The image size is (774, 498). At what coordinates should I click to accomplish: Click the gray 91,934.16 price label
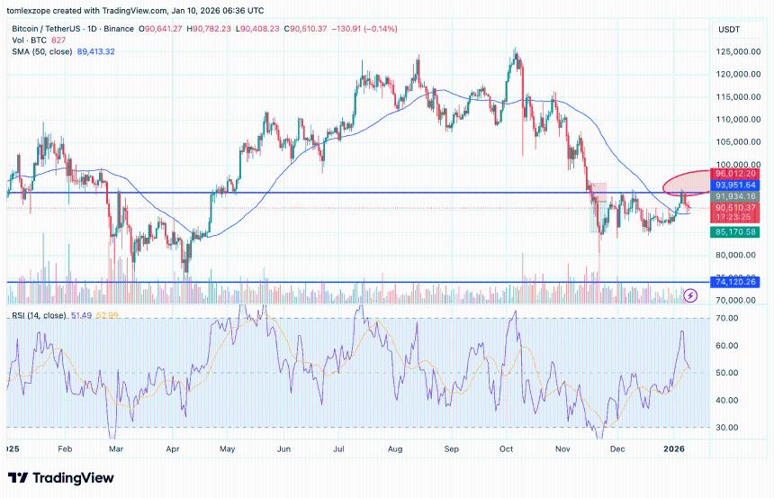tap(737, 196)
